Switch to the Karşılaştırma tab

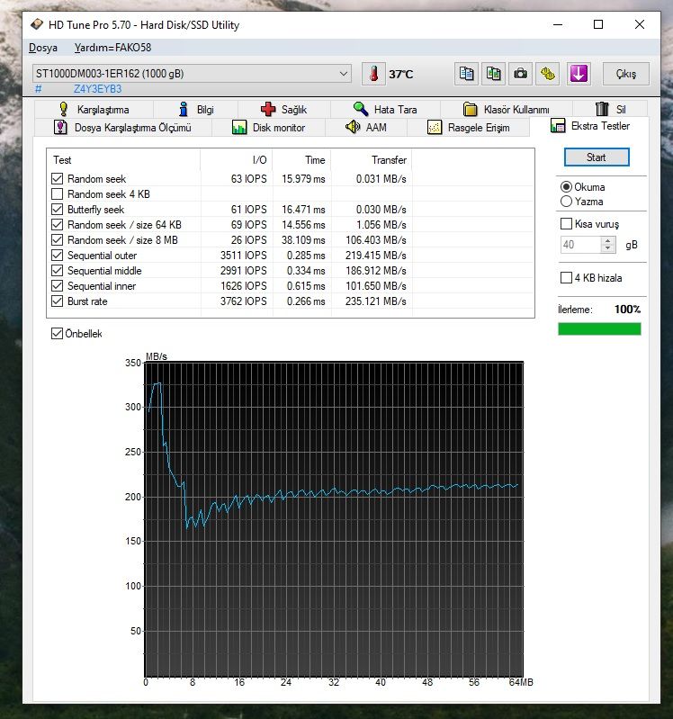pos(94,109)
